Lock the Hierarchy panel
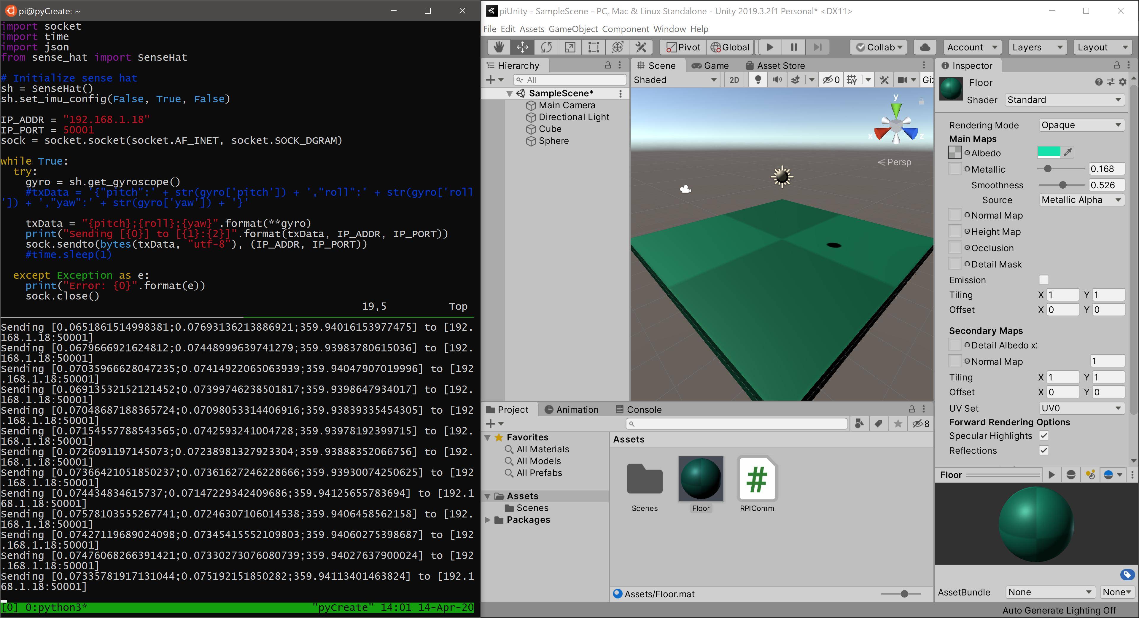The image size is (1139, 618). pos(607,66)
